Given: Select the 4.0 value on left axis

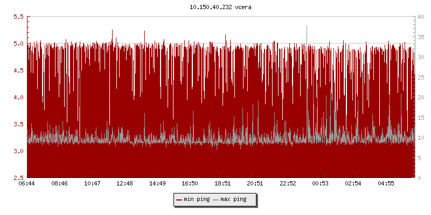Looking at the screenshot, I should 18,97.
